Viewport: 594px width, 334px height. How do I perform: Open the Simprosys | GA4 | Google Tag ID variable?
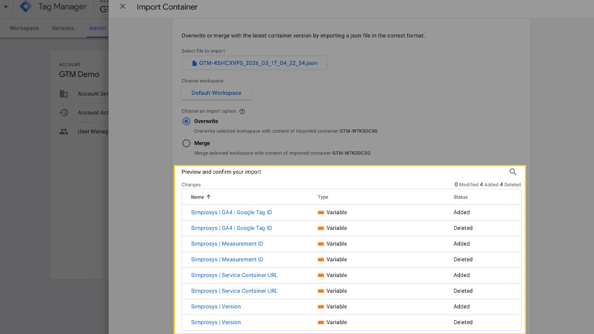[x=231, y=212]
